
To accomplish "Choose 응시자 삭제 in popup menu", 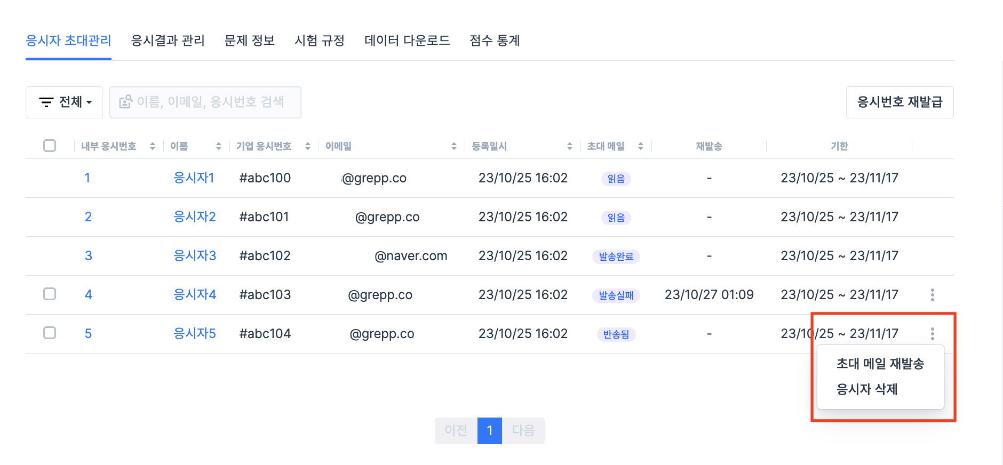I will tap(867, 389).
